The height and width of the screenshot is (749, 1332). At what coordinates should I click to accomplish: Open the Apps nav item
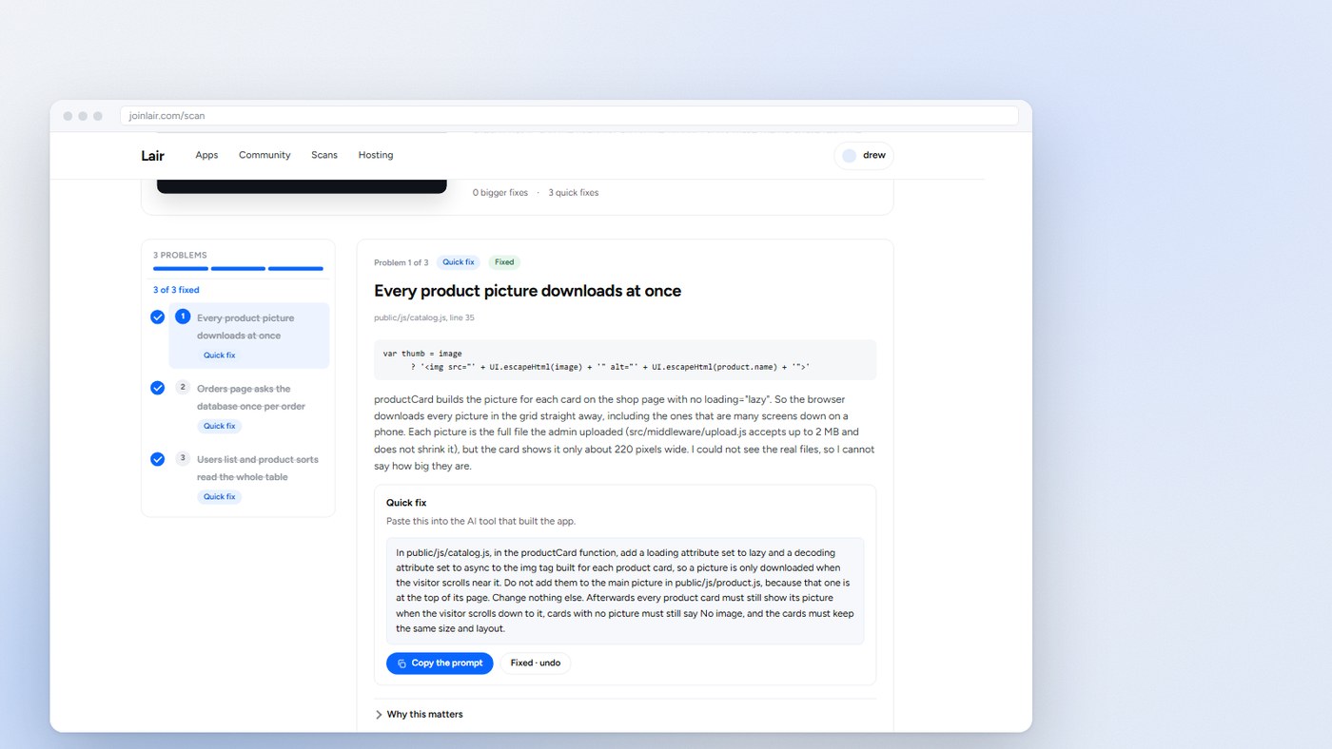pyautogui.click(x=206, y=155)
